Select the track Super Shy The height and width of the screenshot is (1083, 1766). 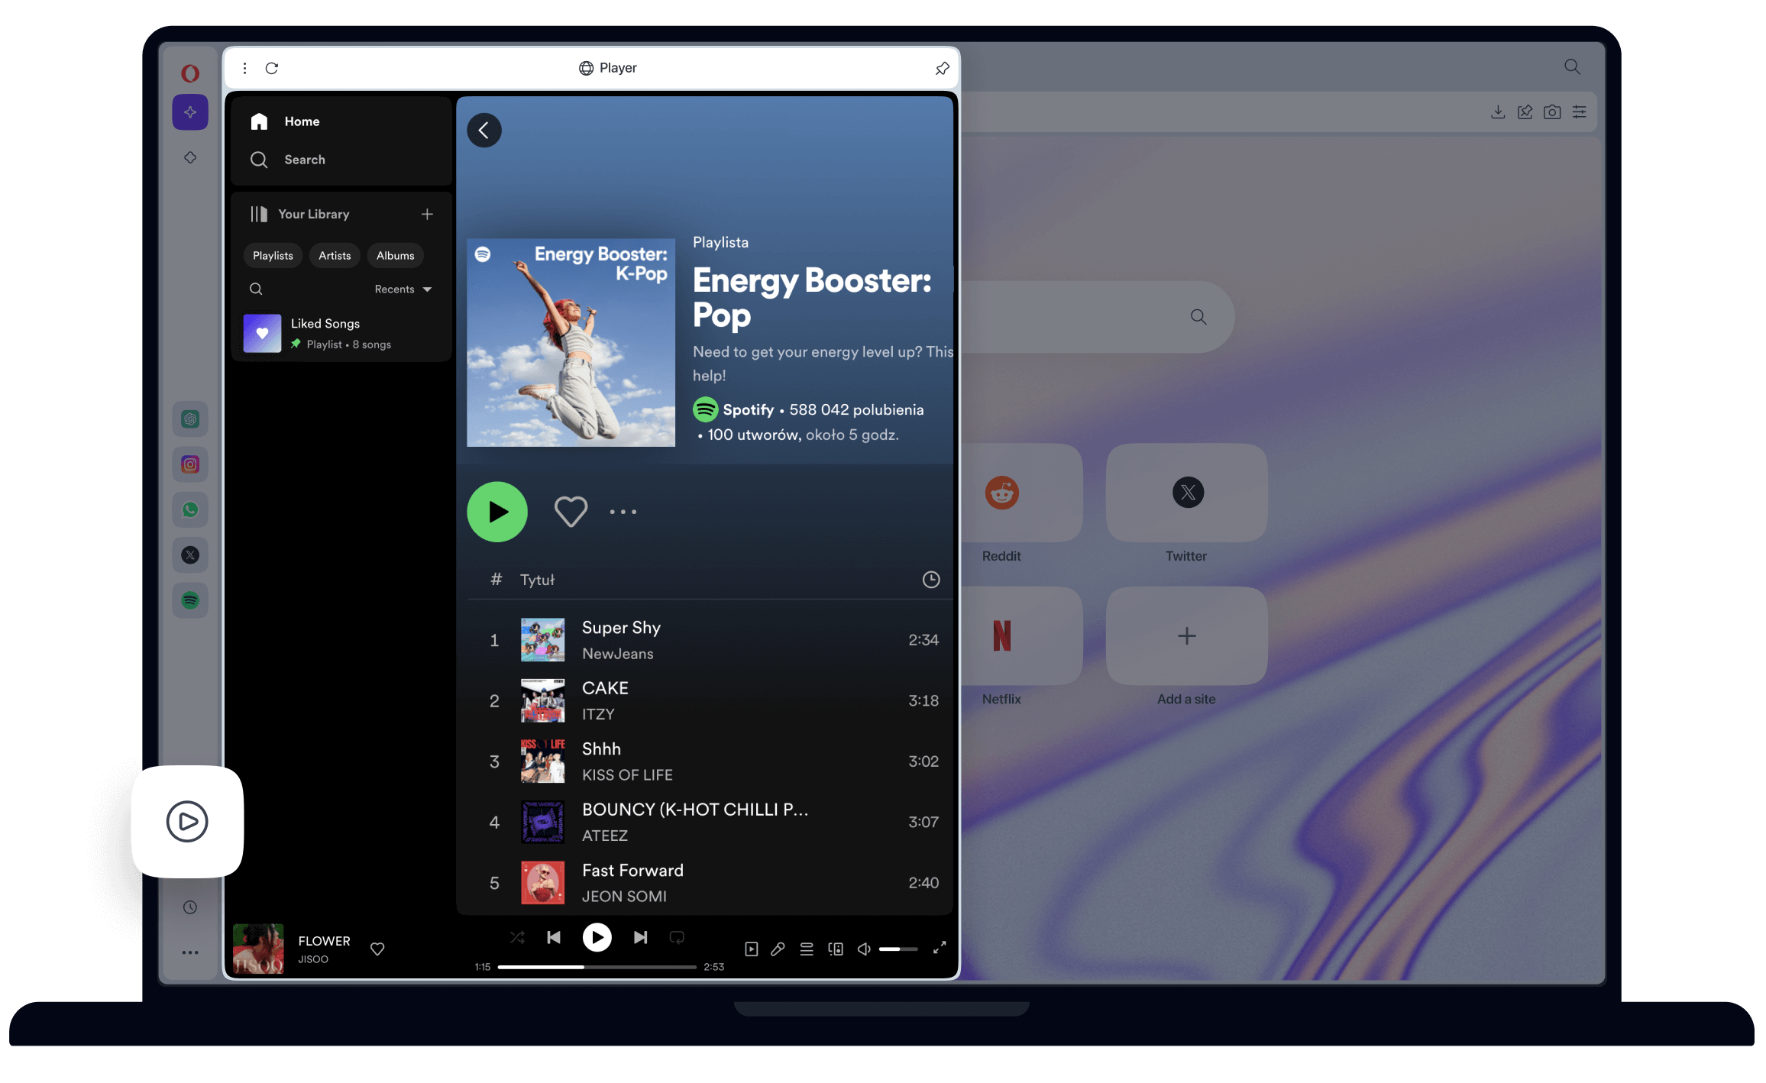(x=621, y=628)
